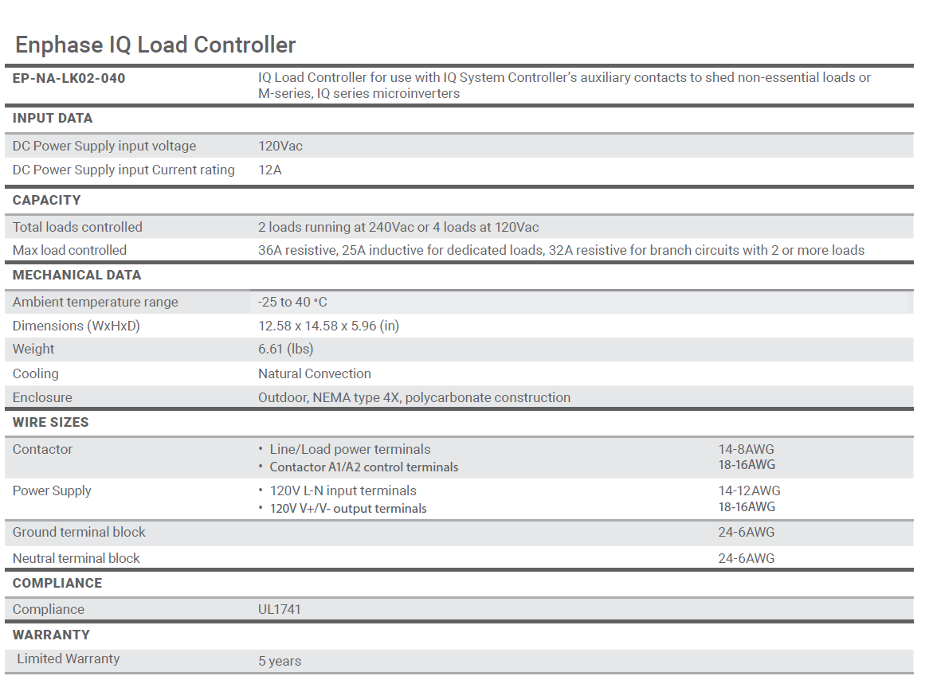This screenshot has height=676, width=933.
Task: Click the 12A current rating value
Action: [270, 170]
